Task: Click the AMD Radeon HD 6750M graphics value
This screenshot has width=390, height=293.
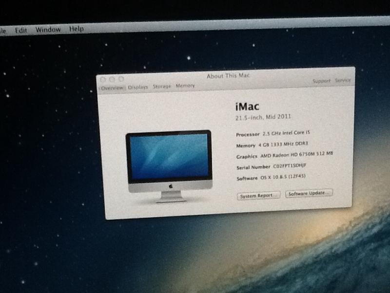Action: tap(296, 155)
